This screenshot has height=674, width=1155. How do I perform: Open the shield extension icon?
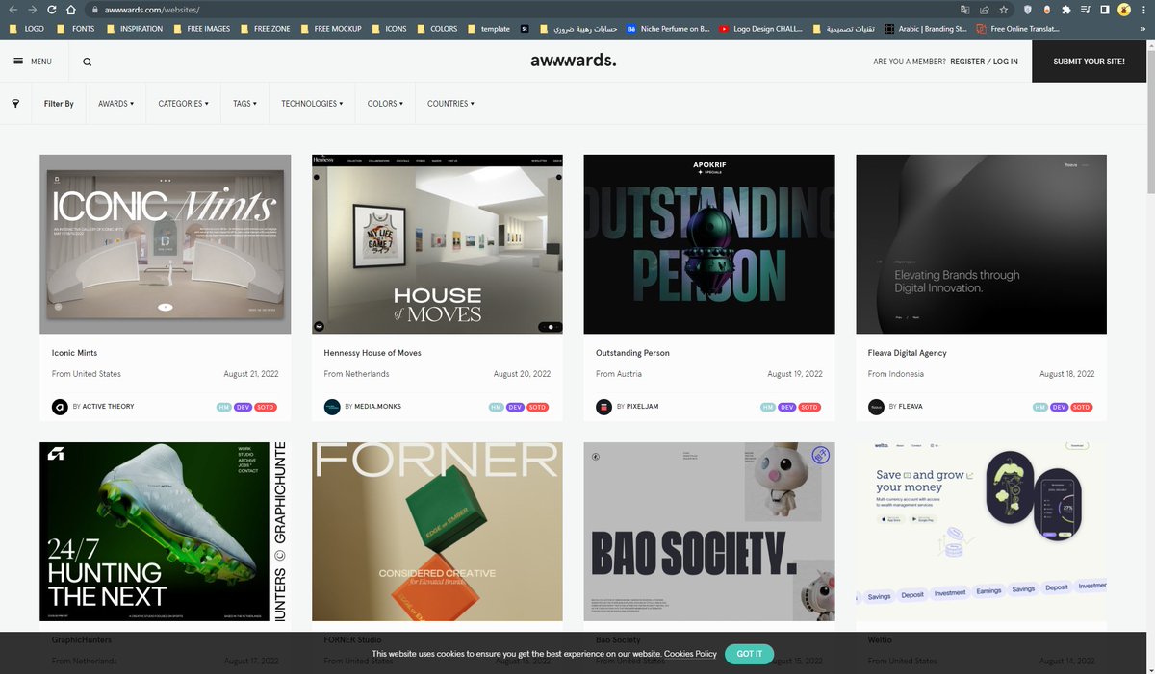[1028, 10]
